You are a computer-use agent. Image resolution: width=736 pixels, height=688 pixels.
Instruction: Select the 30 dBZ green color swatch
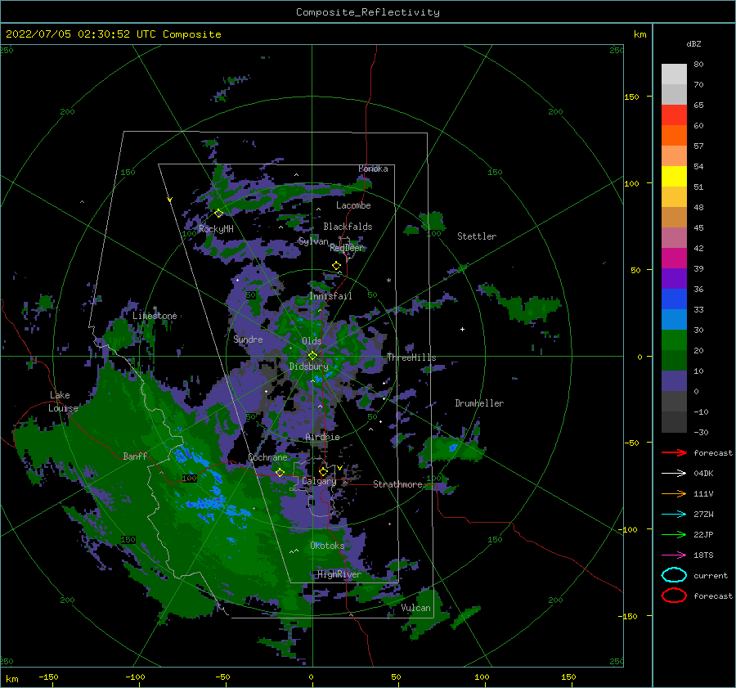pos(674,340)
